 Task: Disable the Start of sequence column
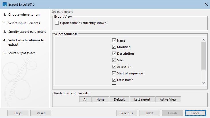tap(114, 73)
